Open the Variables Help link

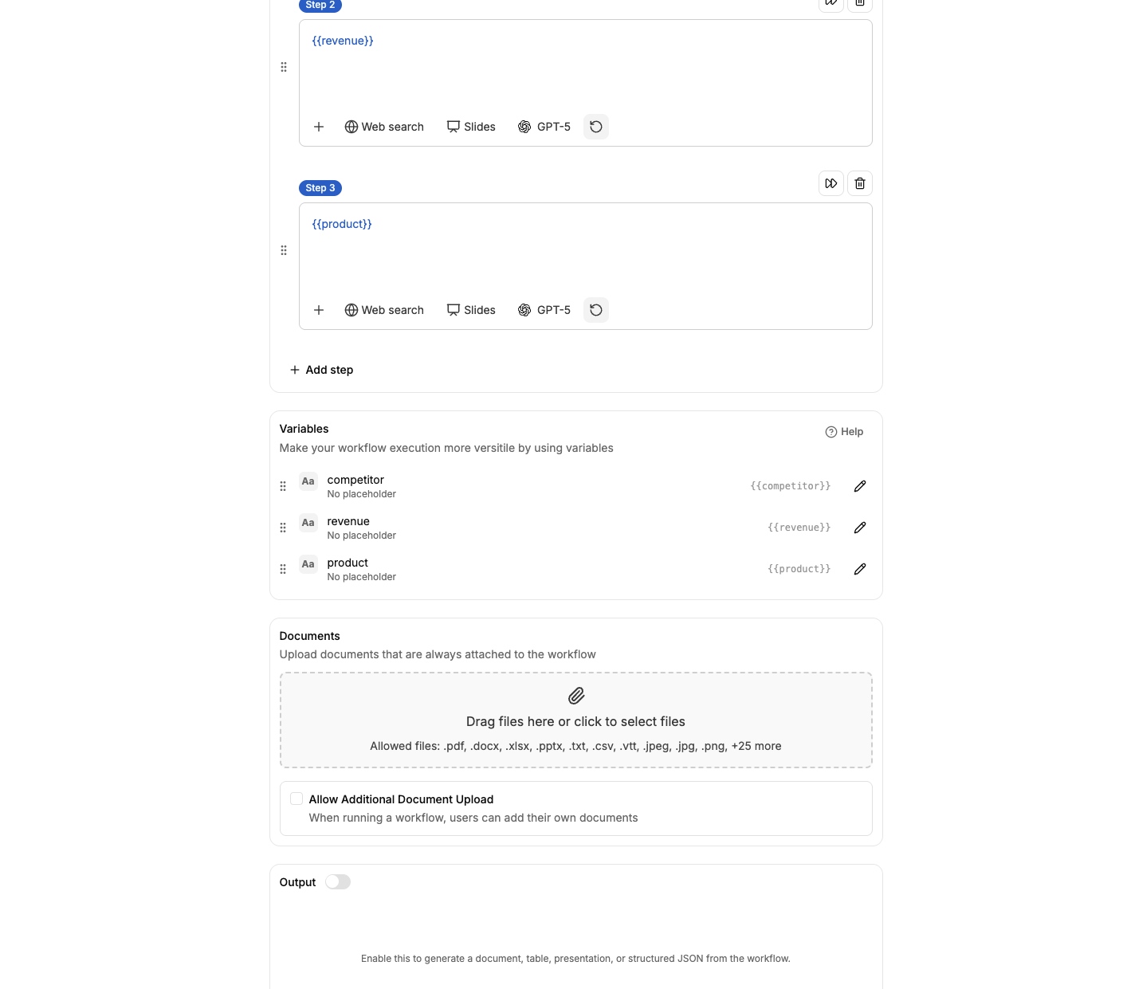[x=844, y=432]
